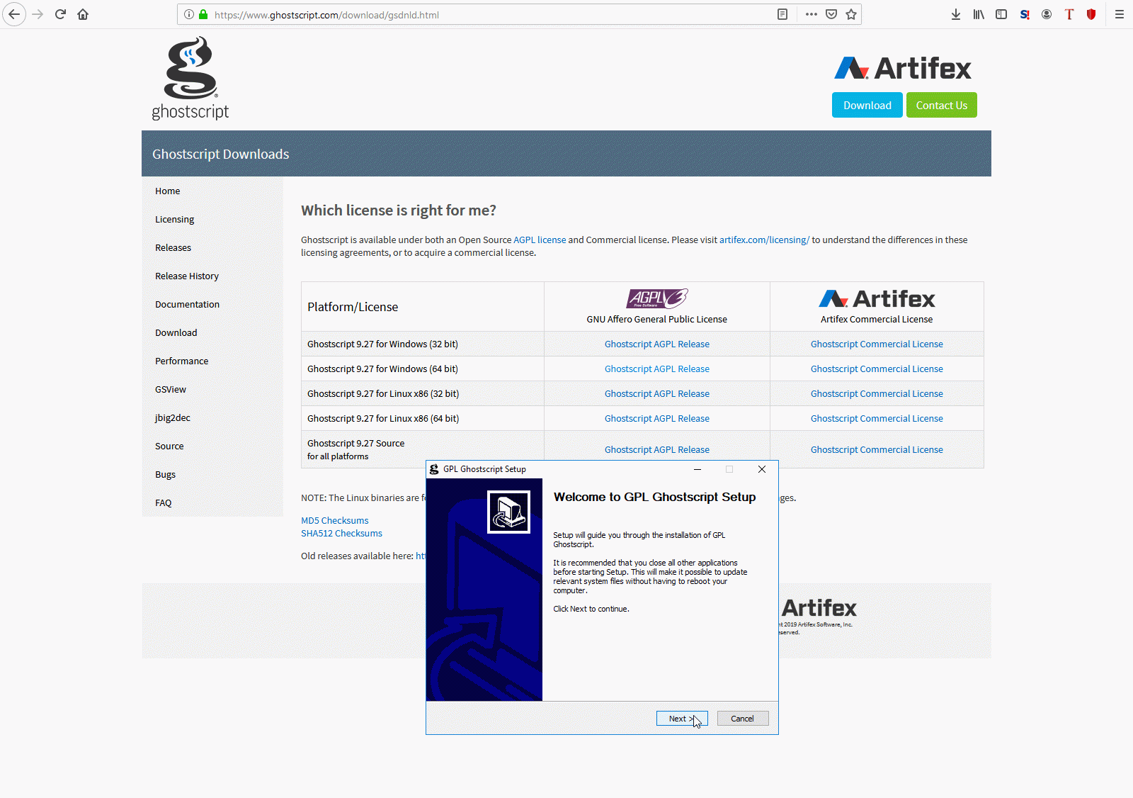Bookmark this page with the star icon
The height and width of the screenshot is (798, 1133).
coord(851,14)
